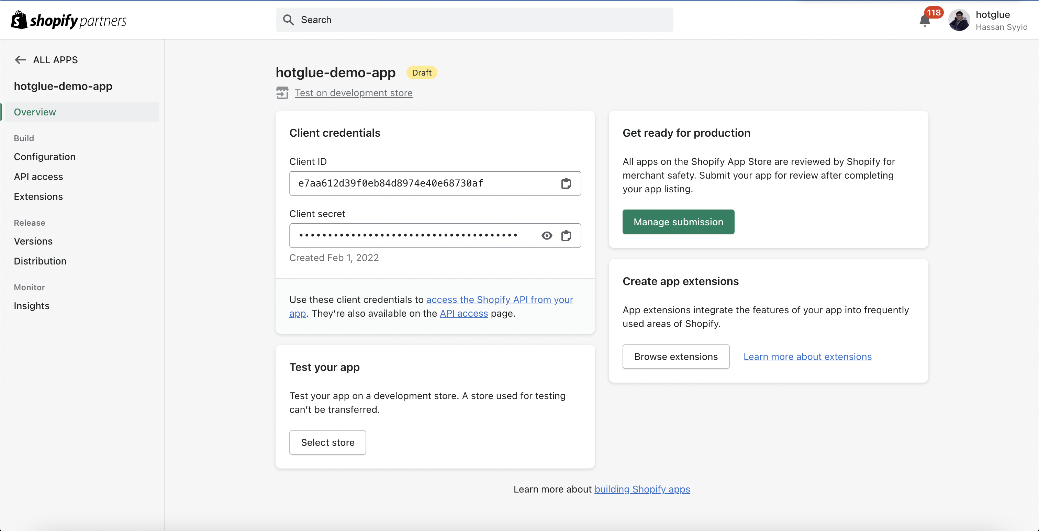
Task: Click Test on development store link
Action: pos(353,93)
